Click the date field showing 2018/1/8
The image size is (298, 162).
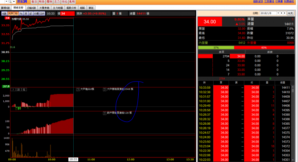[x=268, y=13]
